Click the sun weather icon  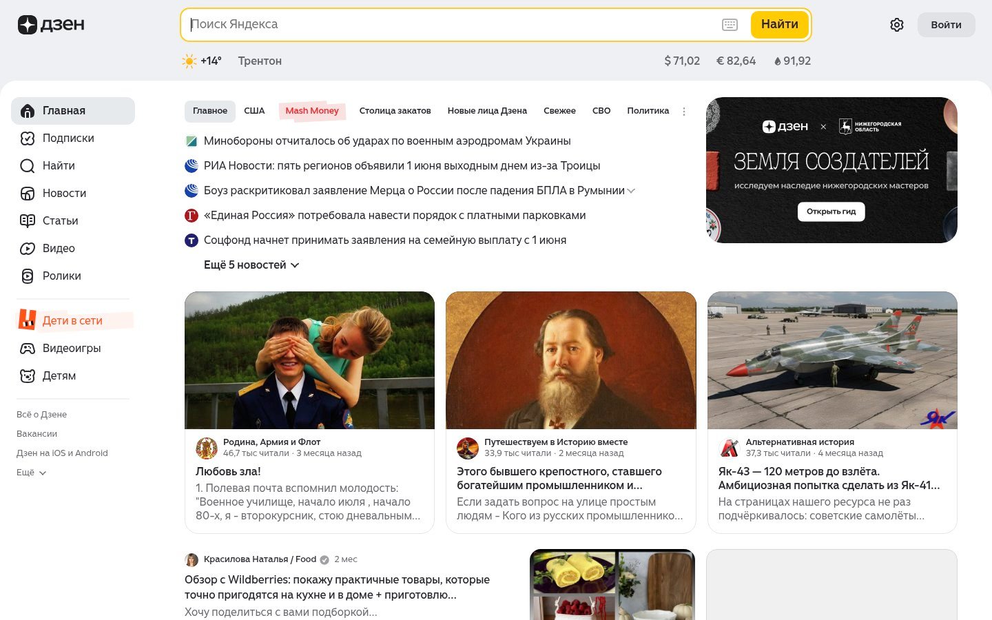[189, 61]
